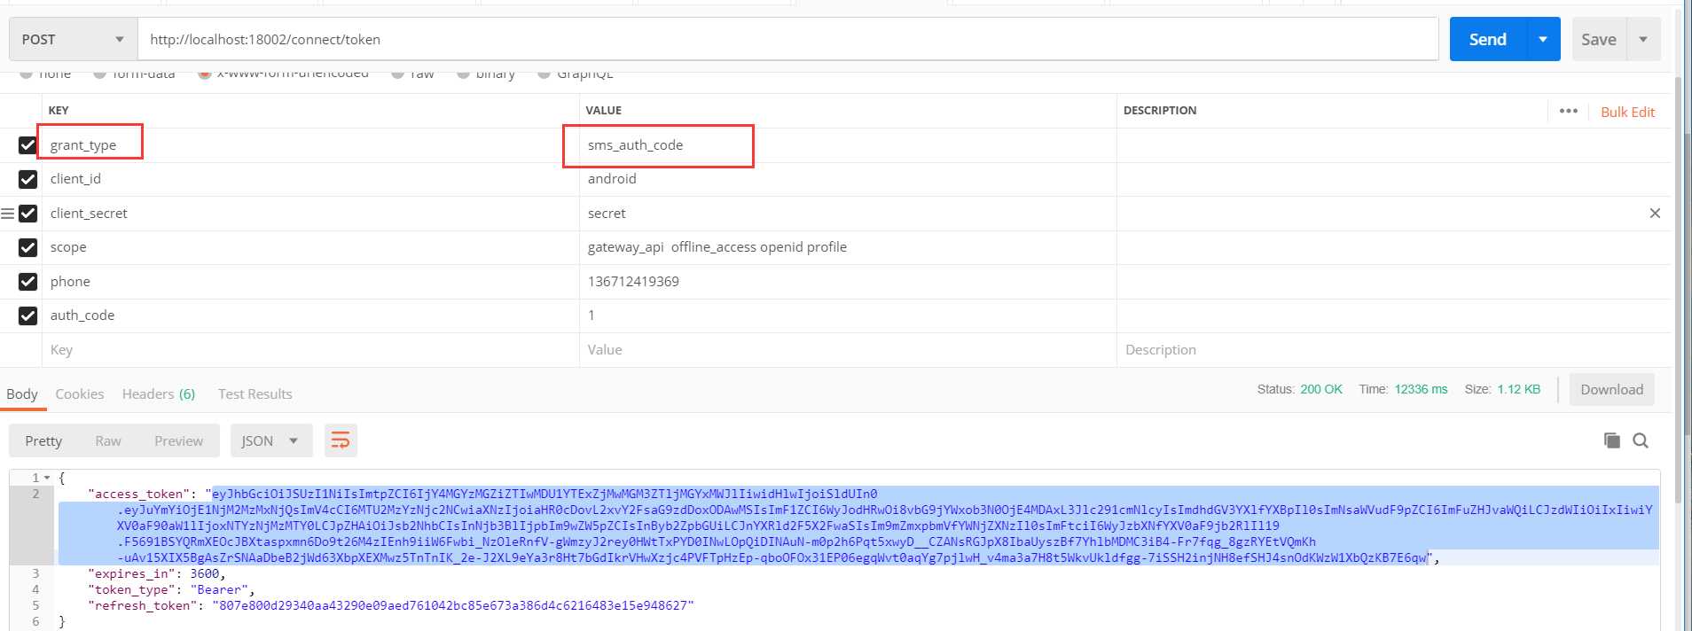Expand the Send button dropdown arrow
This screenshot has width=1692, height=631.
tap(1543, 39)
